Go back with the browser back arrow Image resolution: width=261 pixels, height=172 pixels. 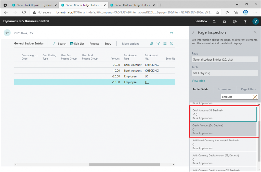coord(6,12)
